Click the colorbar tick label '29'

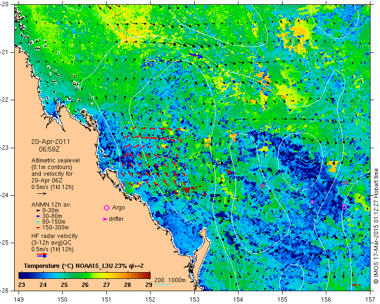tap(149, 285)
